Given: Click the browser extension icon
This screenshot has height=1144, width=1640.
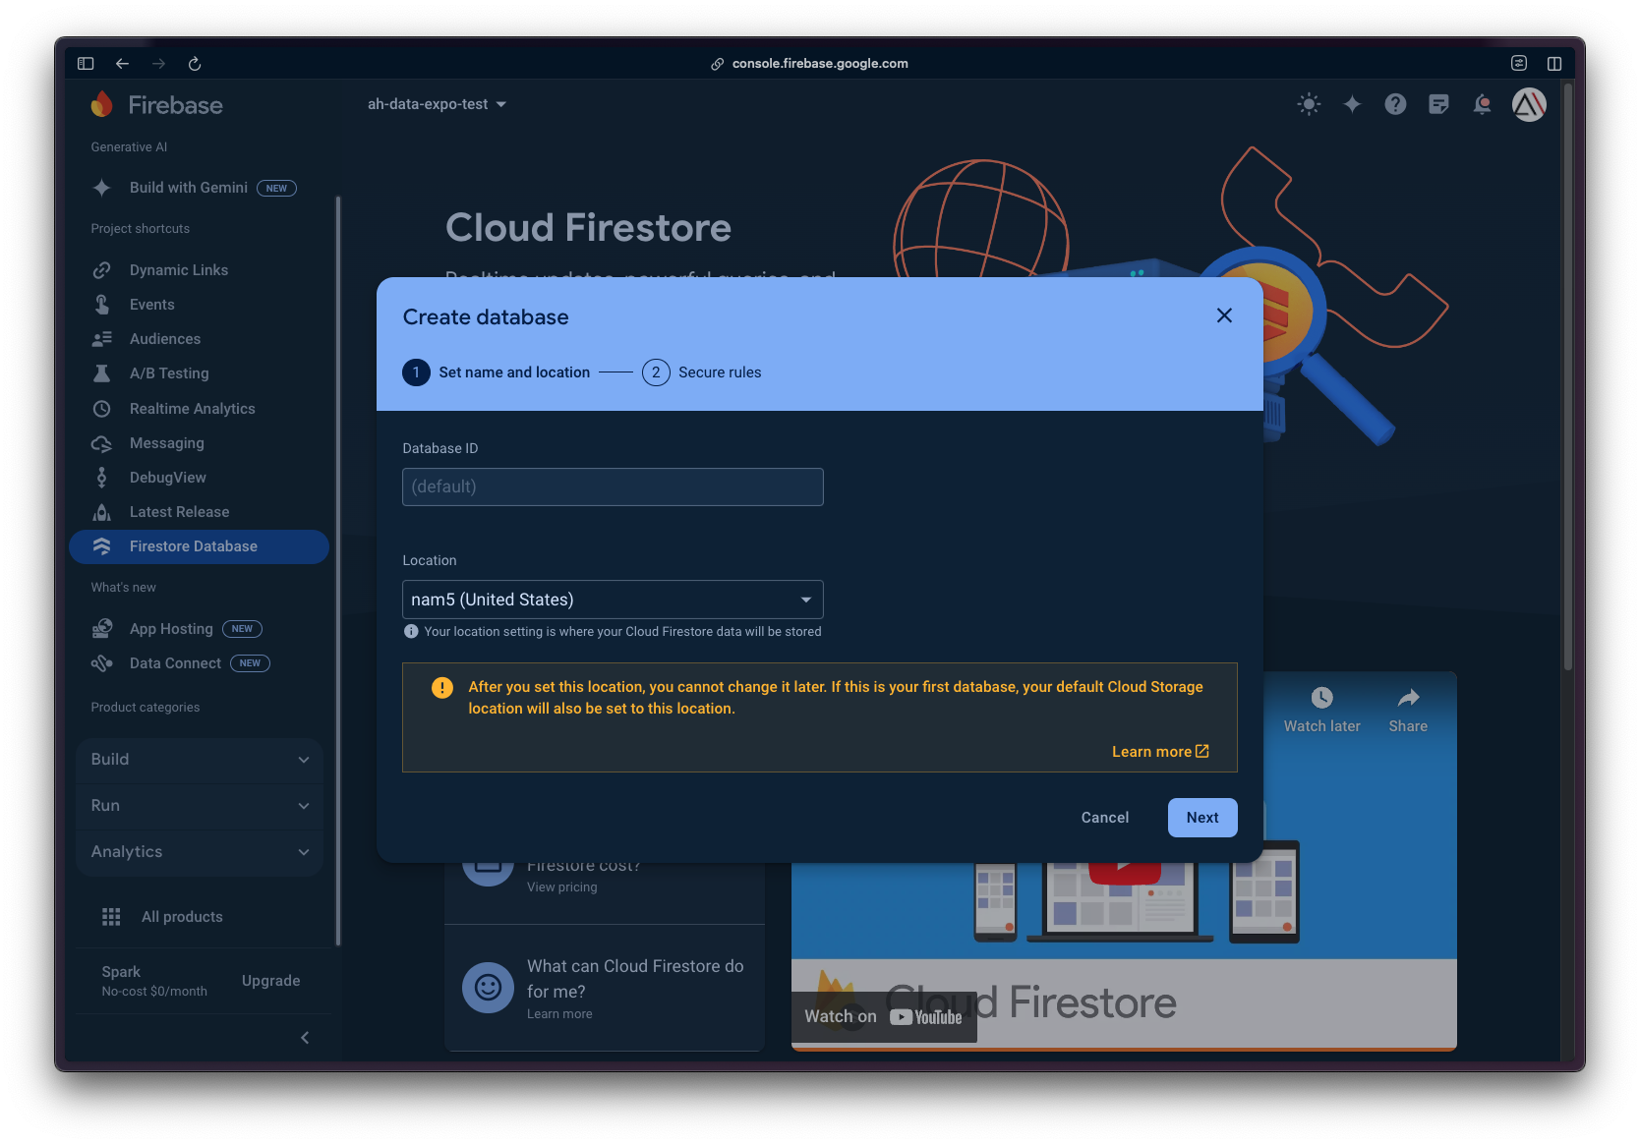Looking at the screenshot, I should pyautogui.click(x=1519, y=64).
